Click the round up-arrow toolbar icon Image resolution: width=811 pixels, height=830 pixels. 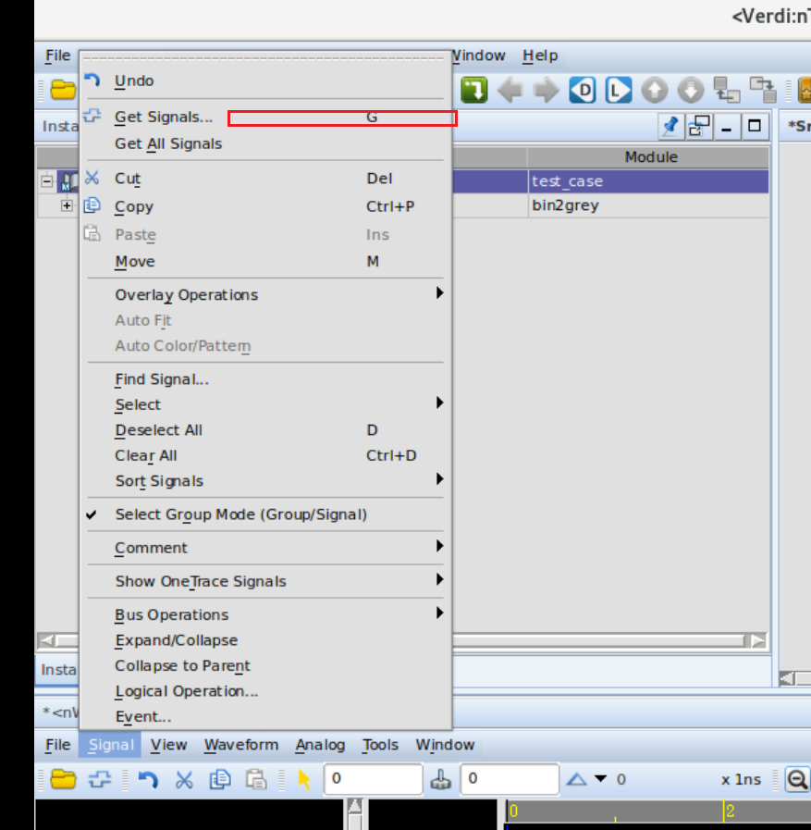[x=655, y=90]
